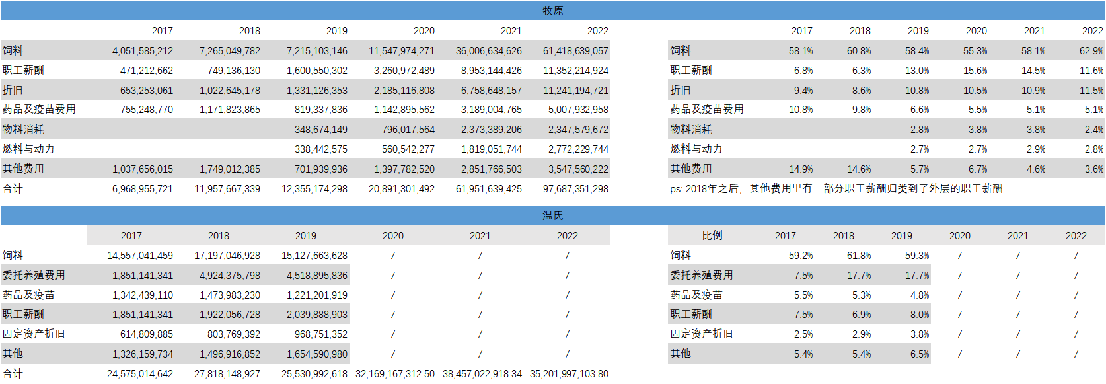1106x384 pixels.
Task: Click the total 97,687,351,298
Action: 575,189
